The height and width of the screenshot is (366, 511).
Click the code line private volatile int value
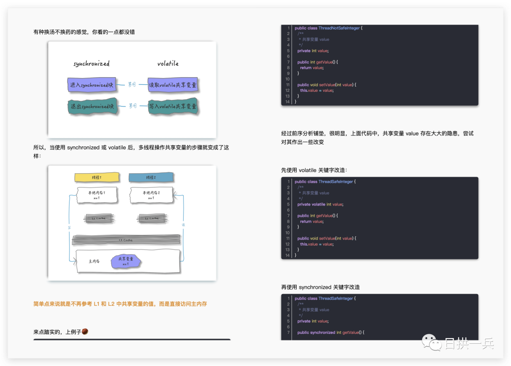(320, 205)
